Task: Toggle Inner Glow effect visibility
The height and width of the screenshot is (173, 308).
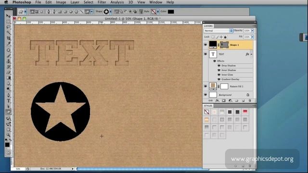Action: (219, 75)
